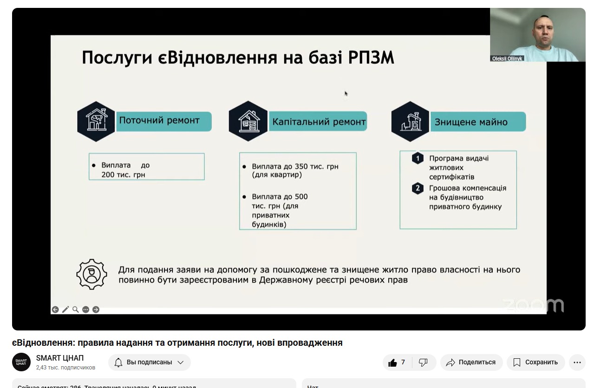Click the Знищене майно house icon

[410, 122]
